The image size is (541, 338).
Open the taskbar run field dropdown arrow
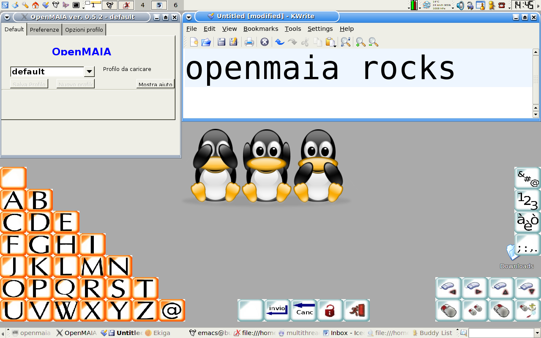pyautogui.click(x=537, y=333)
